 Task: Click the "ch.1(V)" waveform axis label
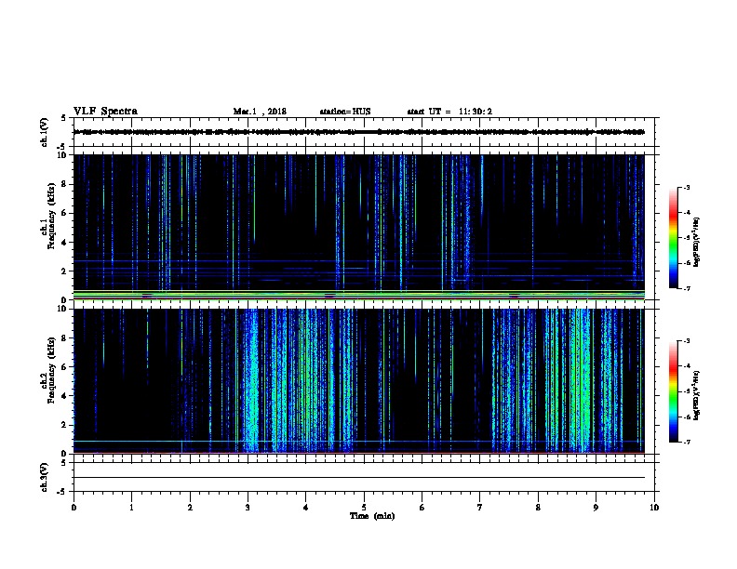(x=44, y=132)
